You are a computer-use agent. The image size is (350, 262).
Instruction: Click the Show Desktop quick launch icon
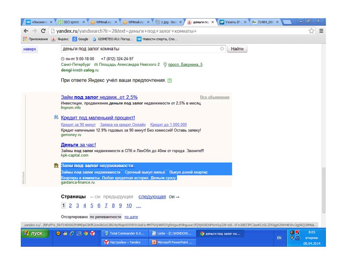pyautogui.click(x=79, y=233)
